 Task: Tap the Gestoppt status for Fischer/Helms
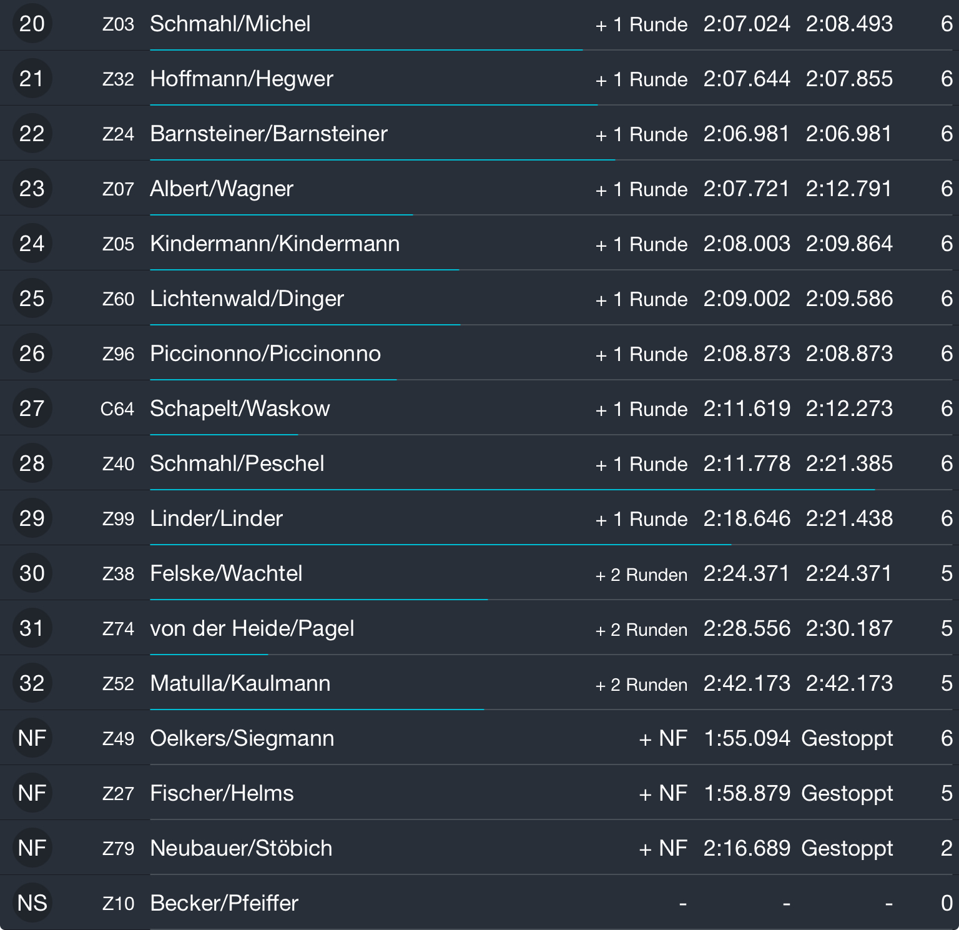coord(847,793)
